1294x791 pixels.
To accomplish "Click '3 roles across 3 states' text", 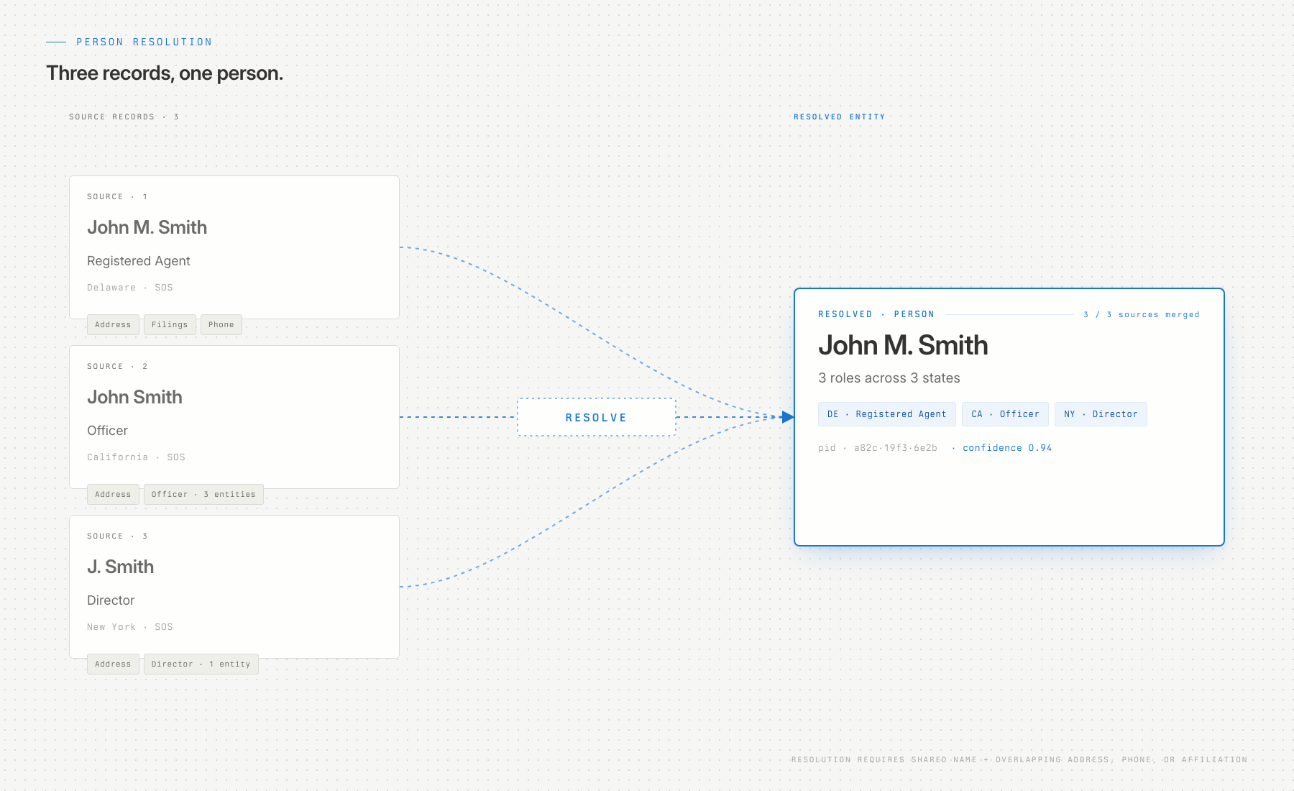I will 889,378.
